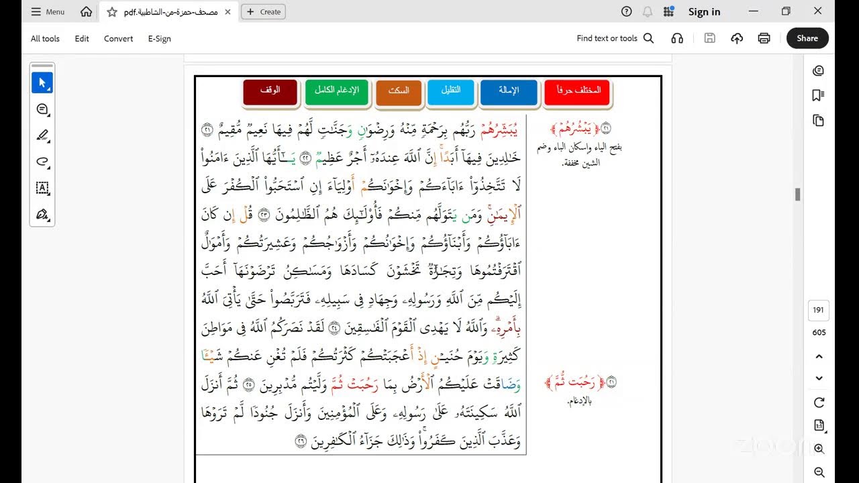Click the margin note بالإدغام
Screen dimensions: 859x483
579,401
